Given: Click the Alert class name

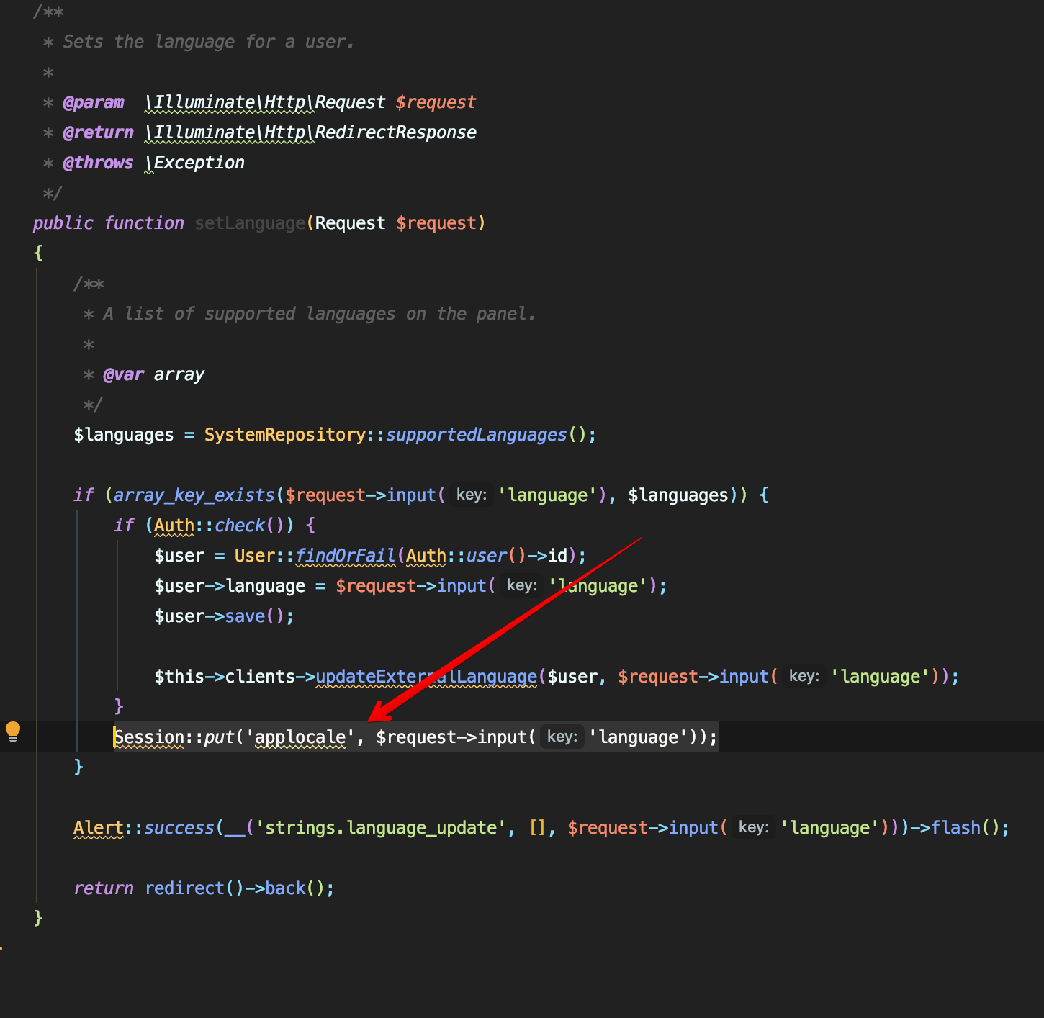Looking at the screenshot, I should (x=99, y=828).
